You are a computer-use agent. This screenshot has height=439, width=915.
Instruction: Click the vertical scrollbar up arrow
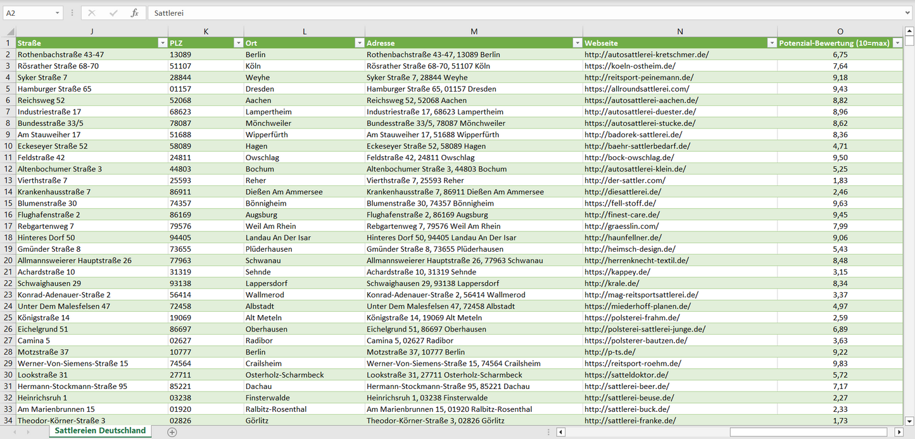(x=909, y=32)
